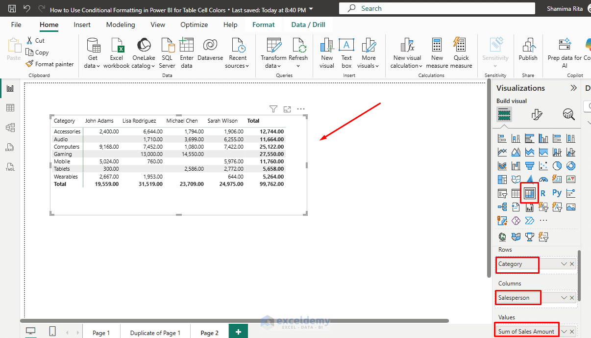Choose the Scatter chart visual
Image resolution: width=591 pixels, height=338 pixels.
(543, 166)
